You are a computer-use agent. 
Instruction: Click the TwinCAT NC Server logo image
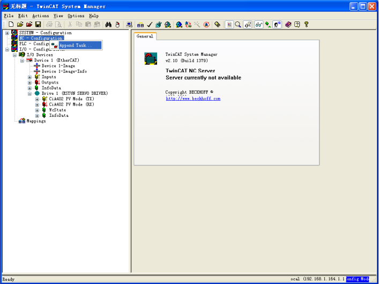coord(151,58)
